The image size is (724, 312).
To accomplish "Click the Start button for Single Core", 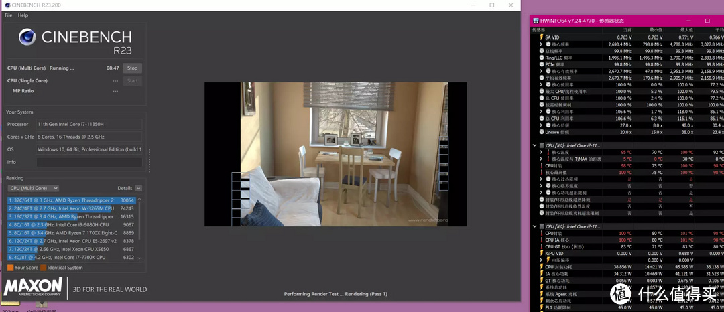I will 133,80.
